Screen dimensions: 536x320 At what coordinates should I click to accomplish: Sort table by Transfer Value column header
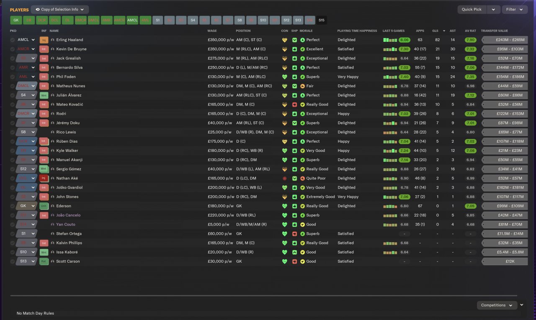click(494, 31)
